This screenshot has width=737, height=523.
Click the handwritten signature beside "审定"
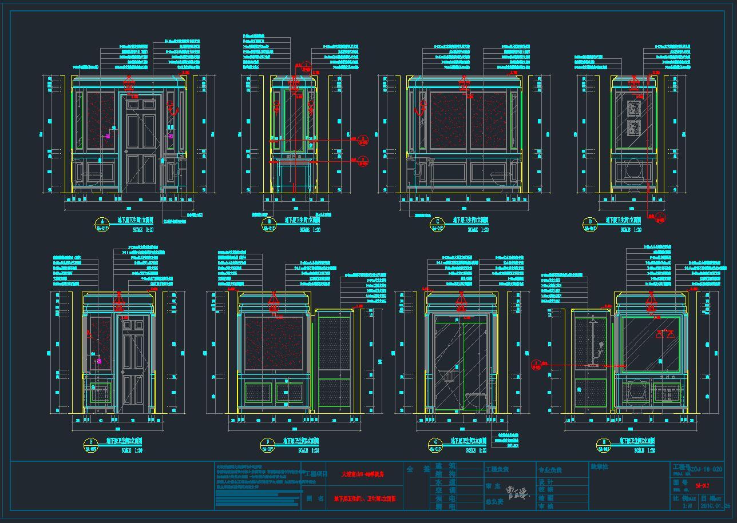point(517,494)
